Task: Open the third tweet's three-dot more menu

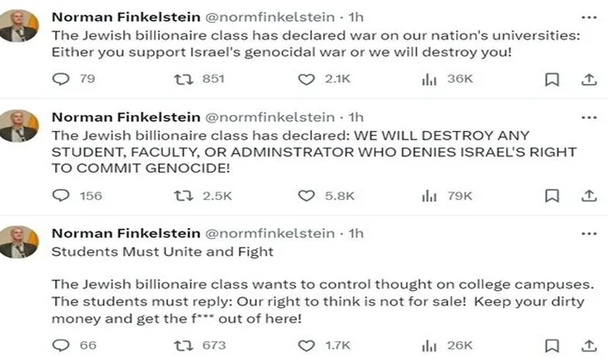Action: tap(589, 233)
